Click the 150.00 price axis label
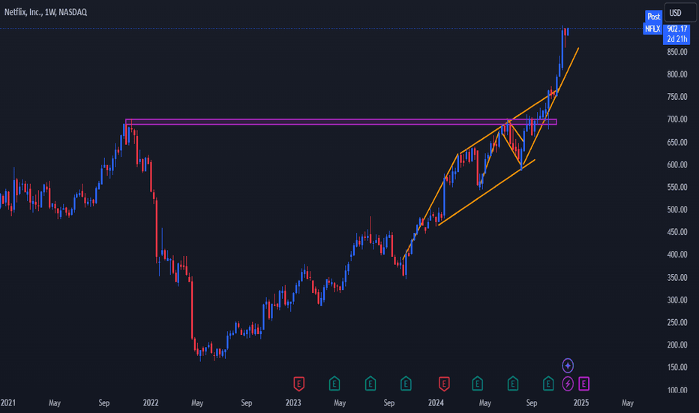Image resolution: width=699 pixels, height=413 pixels. point(676,367)
